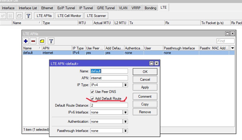Click the LTE APNs button
Viewport: 242px width, 140px height.
click(44, 16)
